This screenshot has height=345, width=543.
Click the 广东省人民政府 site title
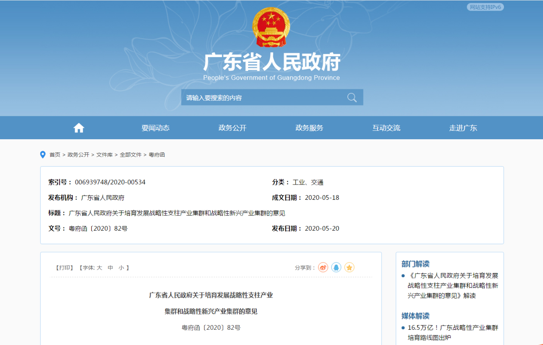point(271,62)
